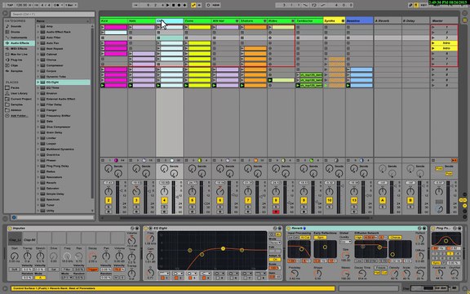
Task: Click the transport Record button
Action: (x=179, y=5)
